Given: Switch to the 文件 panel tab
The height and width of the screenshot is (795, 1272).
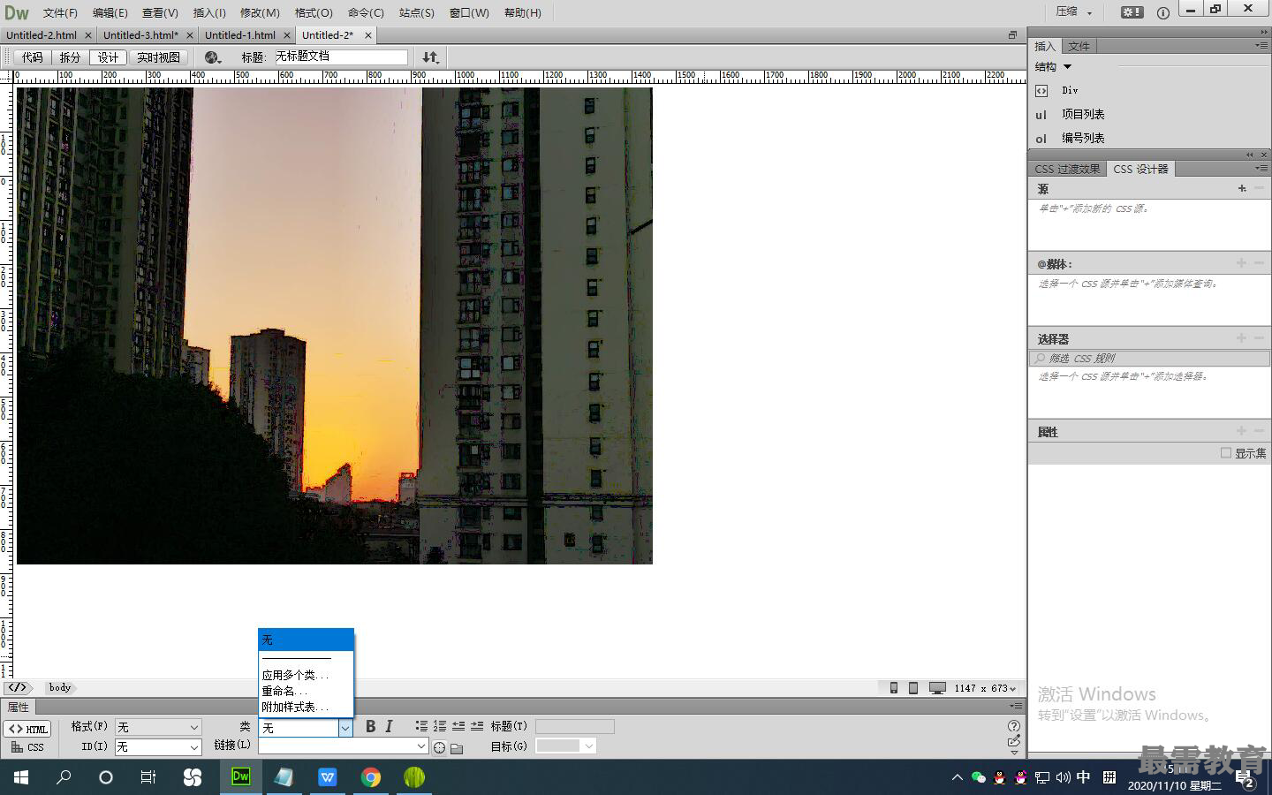Looking at the screenshot, I should click(1079, 46).
